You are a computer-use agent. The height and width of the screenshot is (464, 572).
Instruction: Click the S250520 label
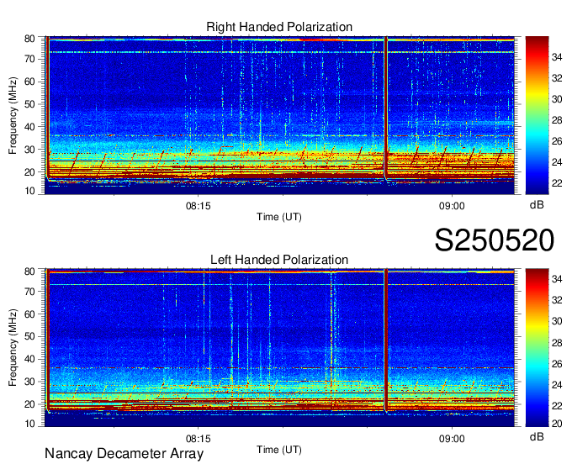tap(495, 240)
